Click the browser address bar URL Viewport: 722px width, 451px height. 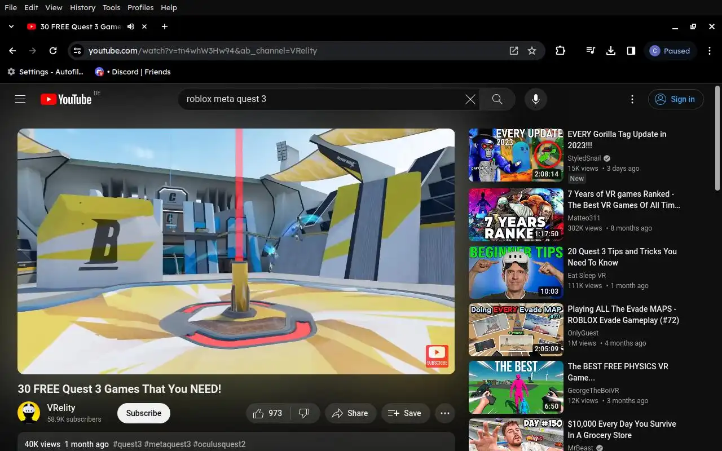(x=202, y=51)
